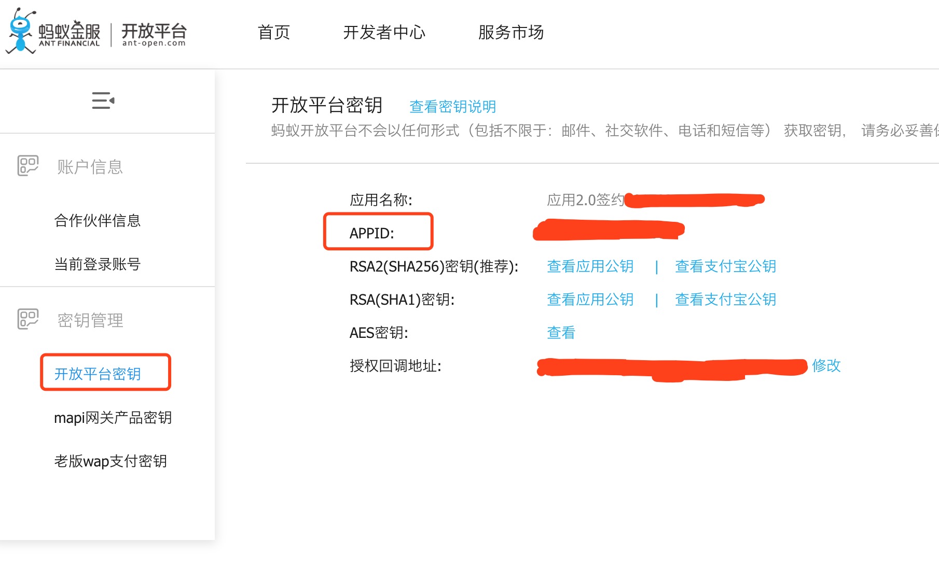Image resolution: width=939 pixels, height=568 pixels.
Task: Click the 密钥管理 section icon
Action: coord(28,319)
